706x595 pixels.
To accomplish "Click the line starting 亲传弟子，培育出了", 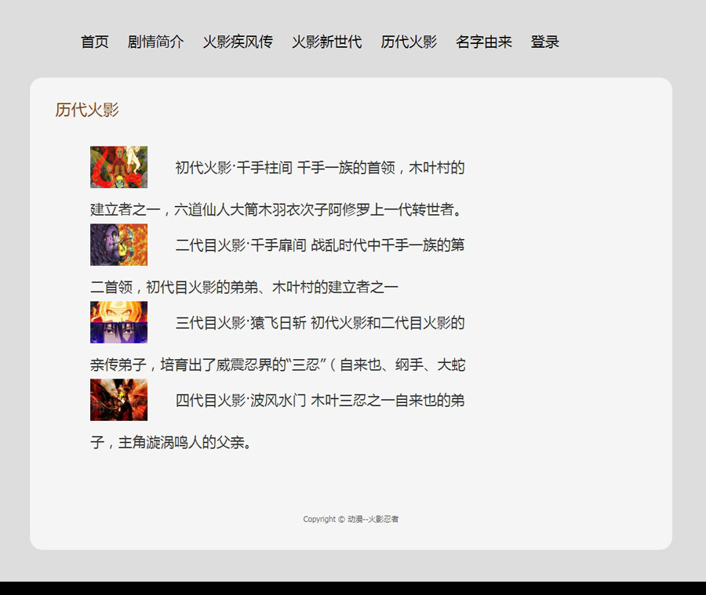I will pos(278,365).
